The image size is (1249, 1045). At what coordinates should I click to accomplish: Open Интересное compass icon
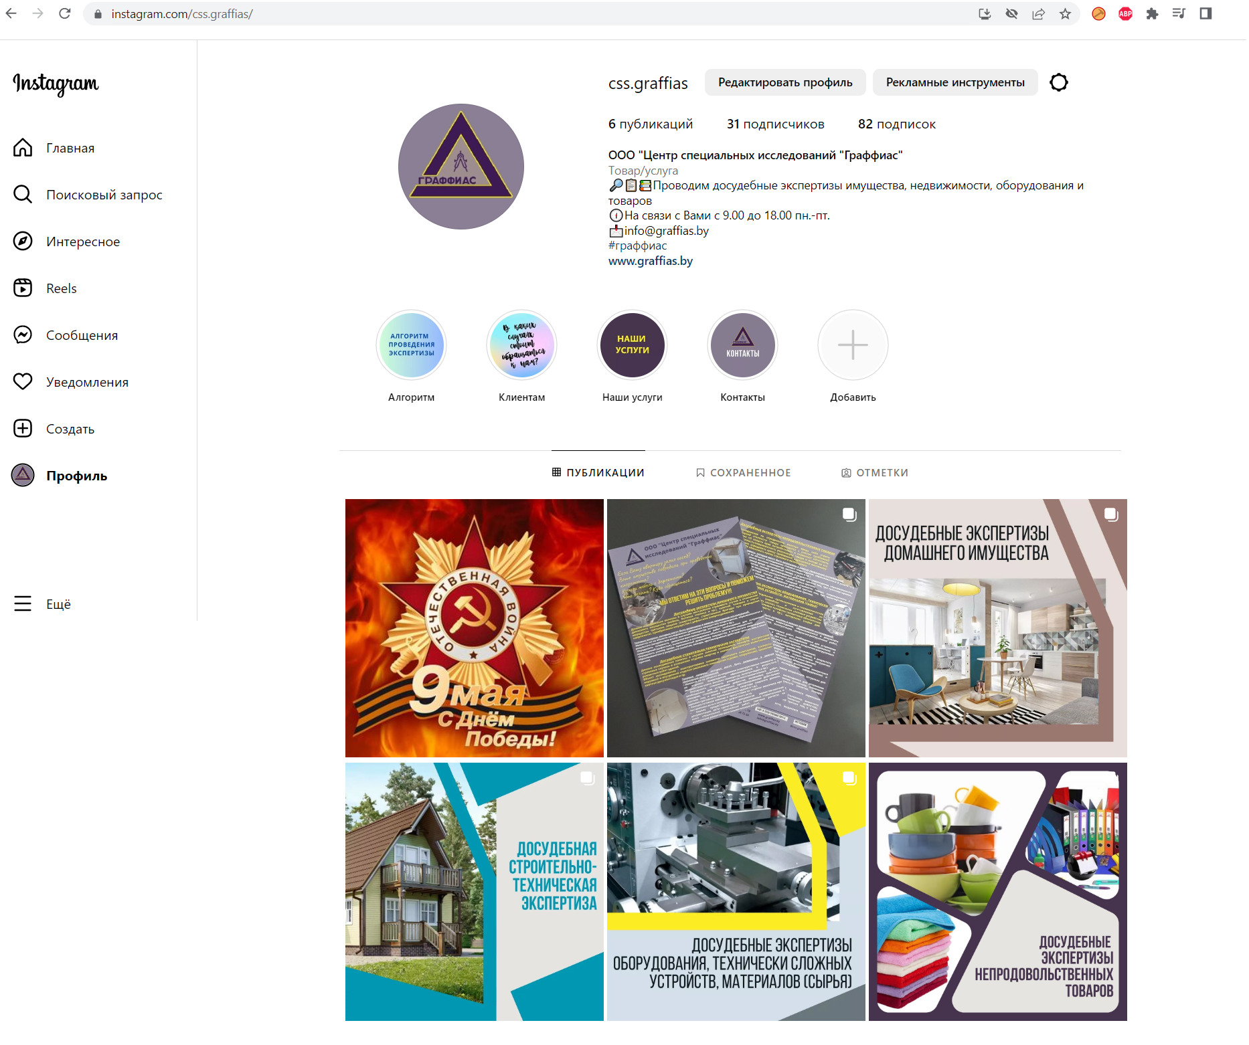[x=23, y=242]
